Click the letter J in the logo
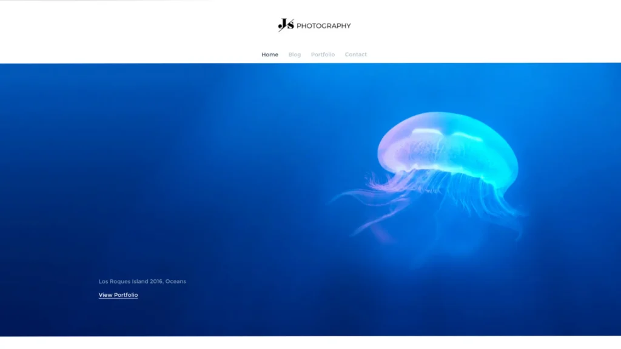The width and height of the screenshot is (621, 349). coord(282,25)
